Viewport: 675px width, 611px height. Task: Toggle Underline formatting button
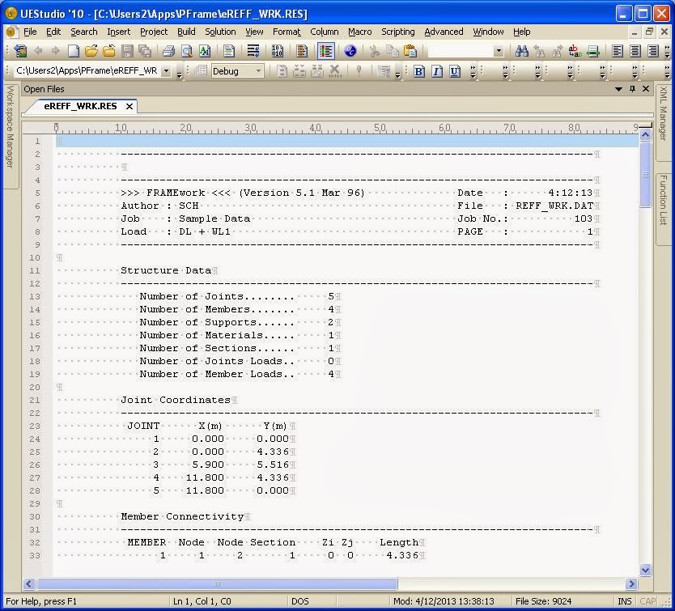point(455,71)
